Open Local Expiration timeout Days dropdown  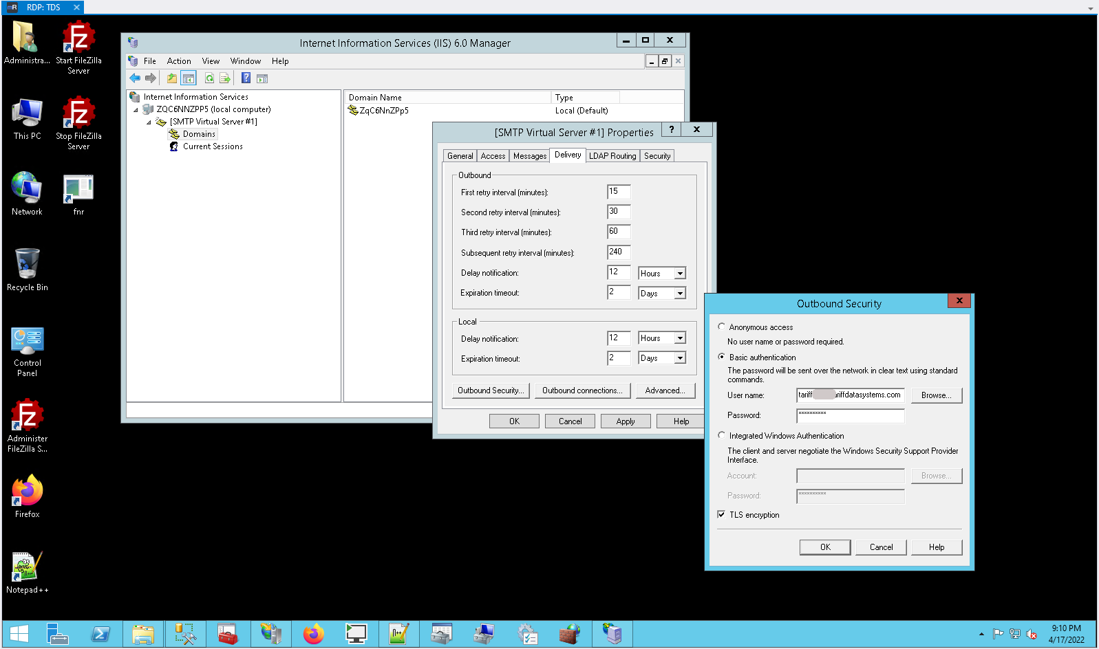click(680, 358)
